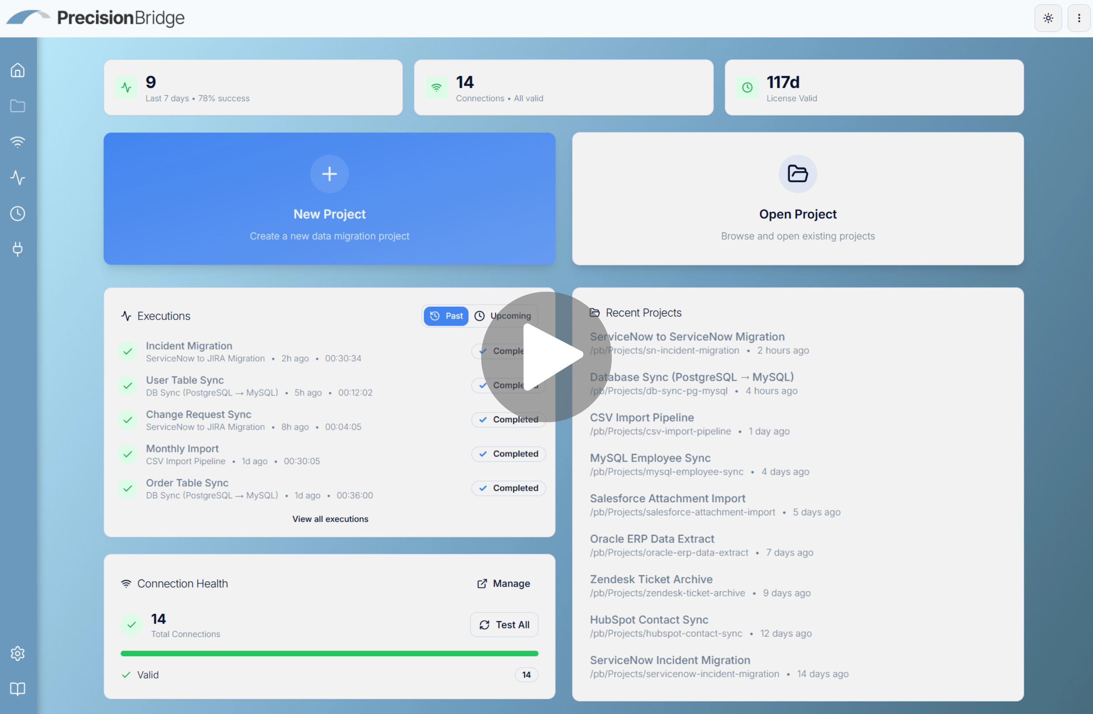Click the Manage connections link

503,584
